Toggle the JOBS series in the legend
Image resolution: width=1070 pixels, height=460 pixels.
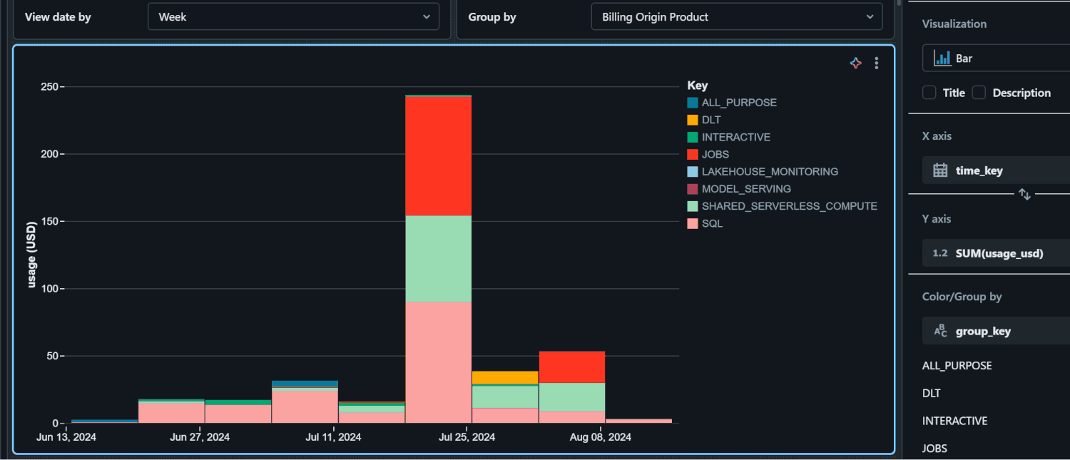[x=714, y=154]
